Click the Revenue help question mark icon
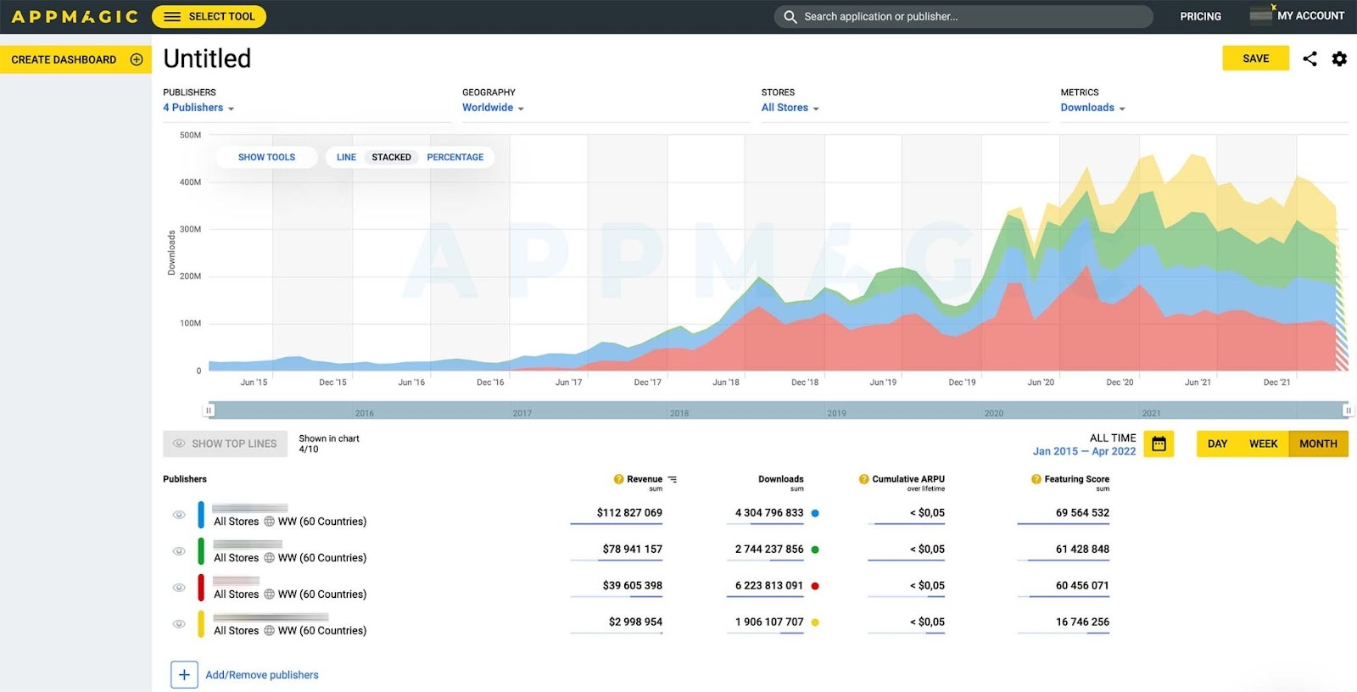The width and height of the screenshot is (1357, 692). coord(618,479)
